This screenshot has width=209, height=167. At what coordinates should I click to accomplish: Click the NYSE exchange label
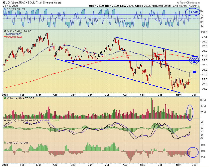coord(57,2)
